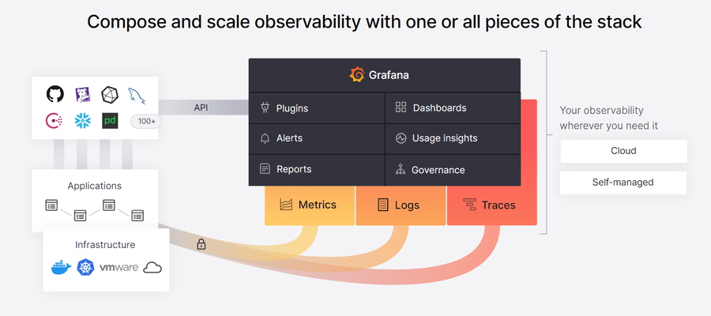The height and width of the screenshot is (316, 711).
Task: Click the Snowflake integration icon
Action: coord(82,121)
